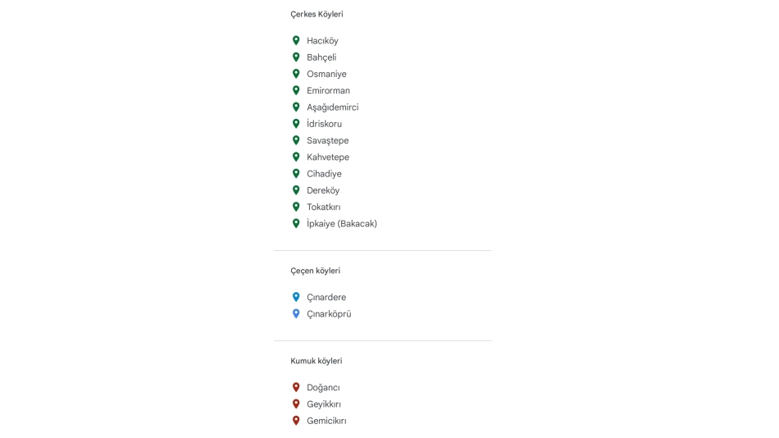The width and height of the screenshot is (779, 438).
Task: Click the green pin next to Osmaniye
Action: (x=296, y=74)
